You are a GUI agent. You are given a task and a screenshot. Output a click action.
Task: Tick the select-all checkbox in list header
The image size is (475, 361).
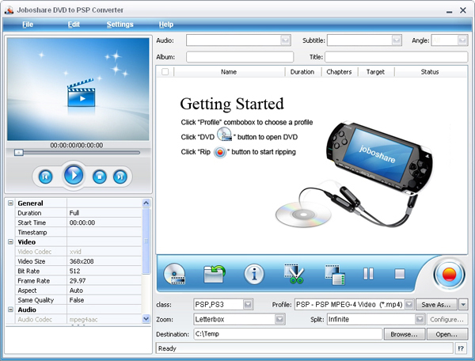tap(165, 72)
